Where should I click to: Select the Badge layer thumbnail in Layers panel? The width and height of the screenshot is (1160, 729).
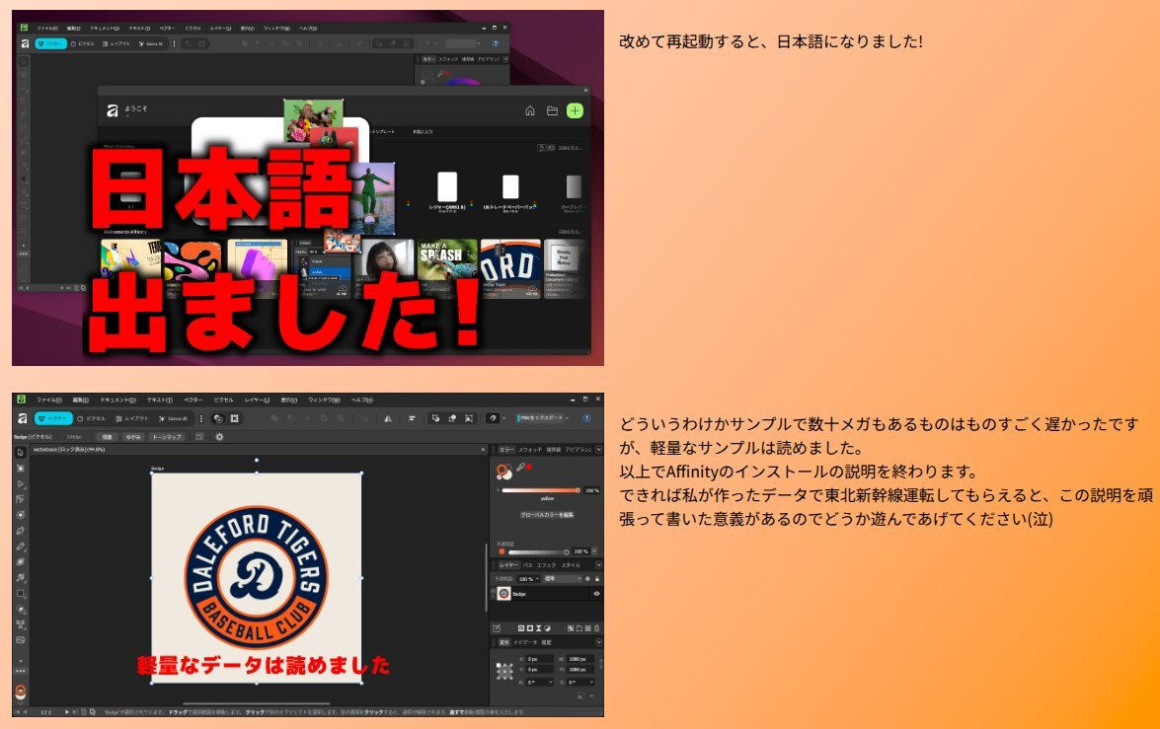(503, 594)
